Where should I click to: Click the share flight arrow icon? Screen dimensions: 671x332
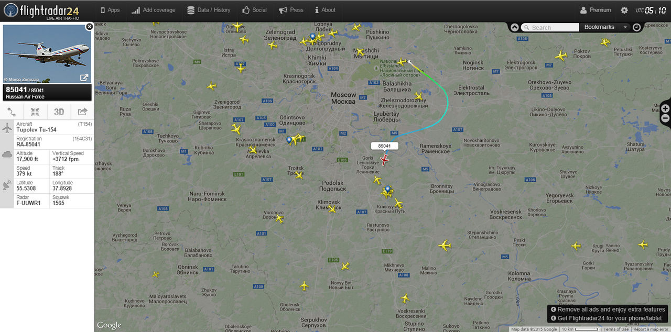(x=82, y=112)
